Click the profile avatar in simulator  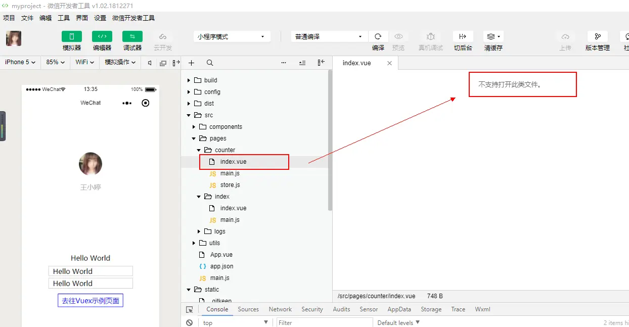91,164
